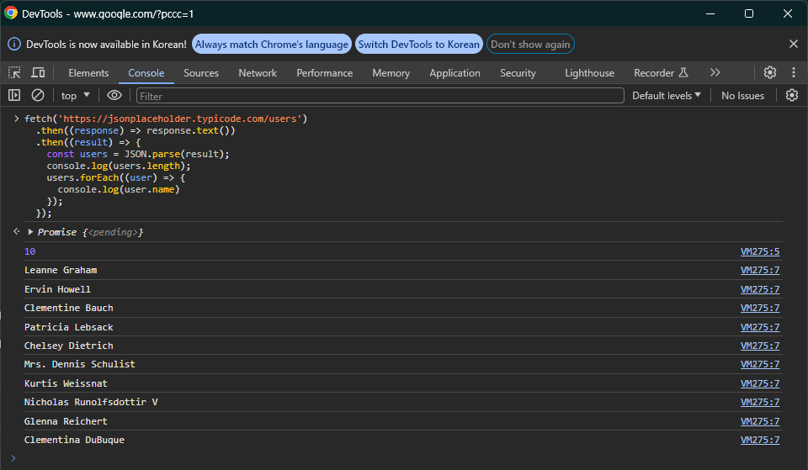Open the Application tab
Image resolution: width=808 pixels, height=470 pixels.
(455, 73)
